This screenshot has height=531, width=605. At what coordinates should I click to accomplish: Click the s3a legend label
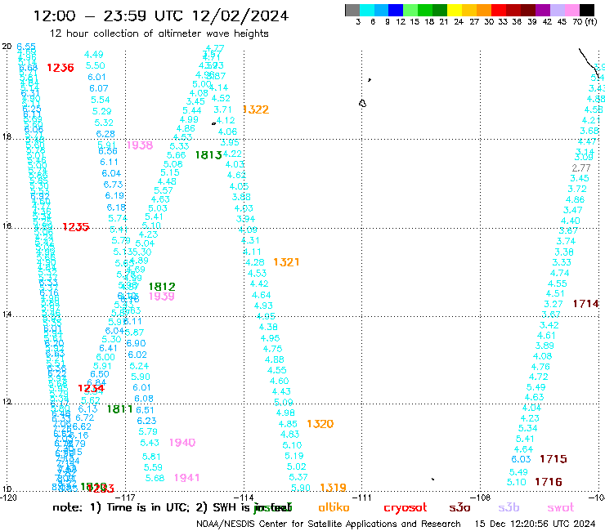(459, 507)
